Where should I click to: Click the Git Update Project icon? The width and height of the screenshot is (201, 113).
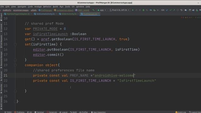[167, 10]
